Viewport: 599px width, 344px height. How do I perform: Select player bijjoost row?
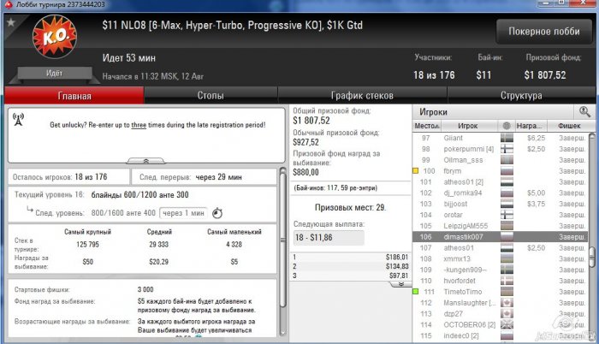(x=500, y=205)
